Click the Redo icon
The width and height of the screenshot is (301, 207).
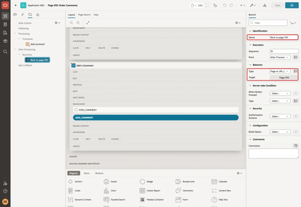(231, 5)
